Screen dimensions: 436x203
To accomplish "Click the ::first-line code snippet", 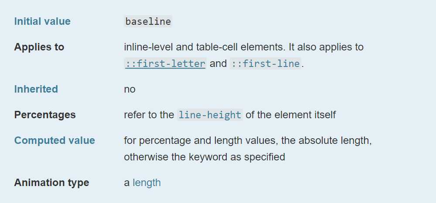I will (265, 63).
